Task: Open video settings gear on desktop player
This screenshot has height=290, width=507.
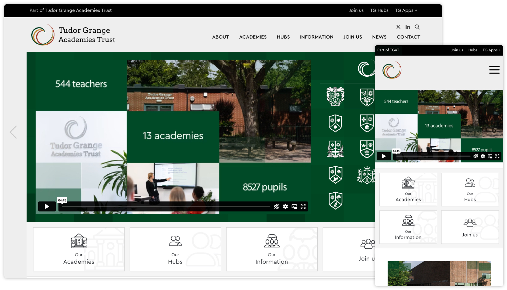Action: click(x=285, y=206)
